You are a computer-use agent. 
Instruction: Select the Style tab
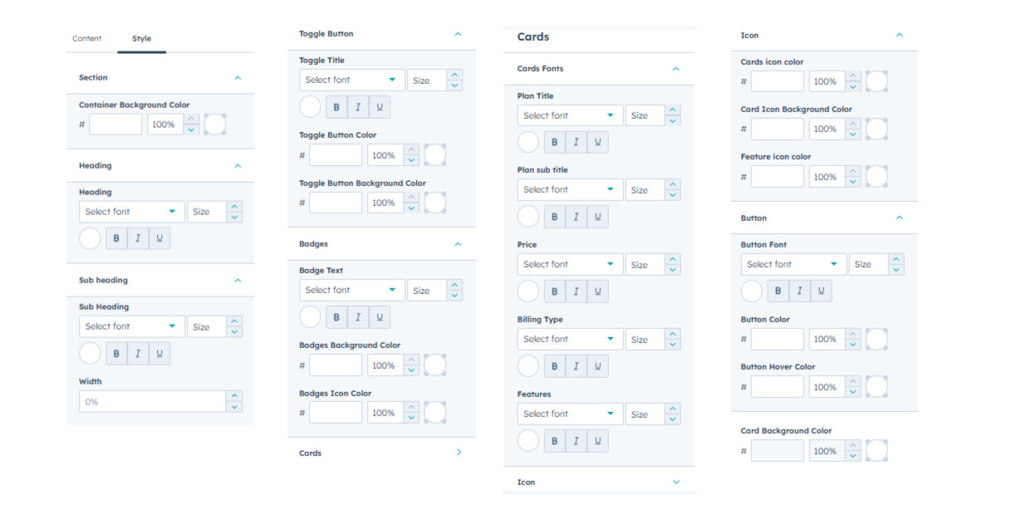141,38
